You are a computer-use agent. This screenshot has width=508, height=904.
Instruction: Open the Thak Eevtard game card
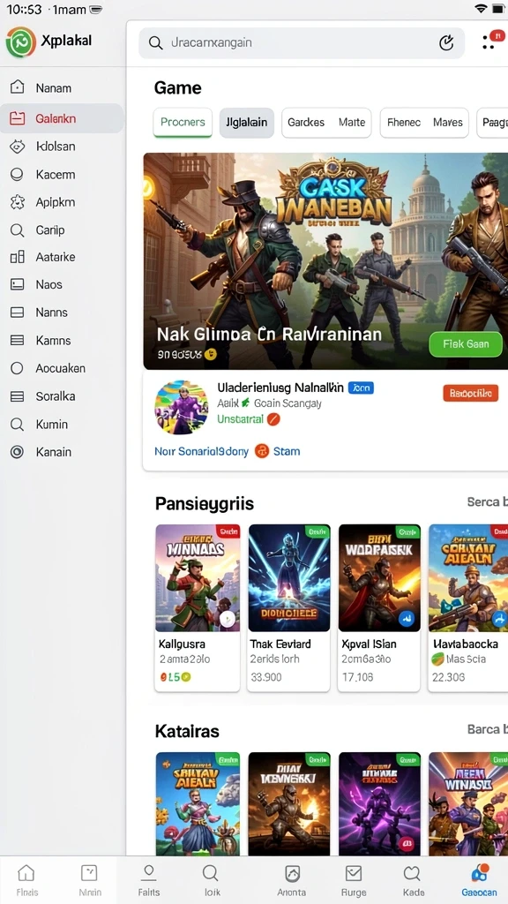[x=288, y=607]
